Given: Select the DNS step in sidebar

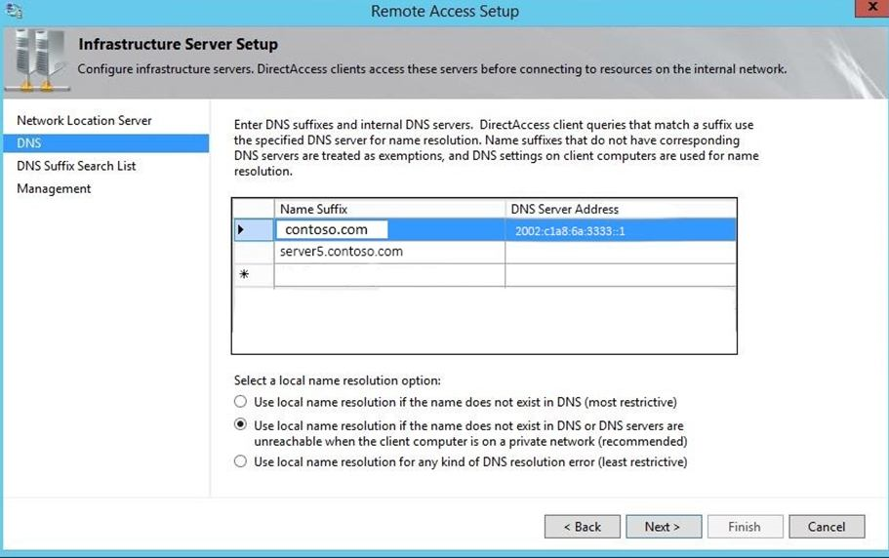Looking at the screenshot, I should (28, 143).
